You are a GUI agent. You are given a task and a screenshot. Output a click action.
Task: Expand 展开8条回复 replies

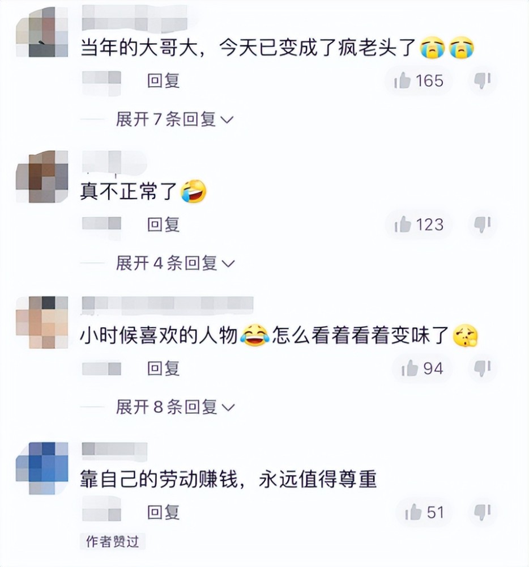pyautogui.click(x=175, y=407)
